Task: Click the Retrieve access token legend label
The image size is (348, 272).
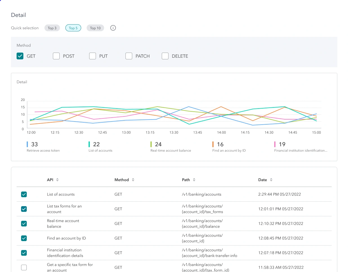Action: (x=43, y=150)
